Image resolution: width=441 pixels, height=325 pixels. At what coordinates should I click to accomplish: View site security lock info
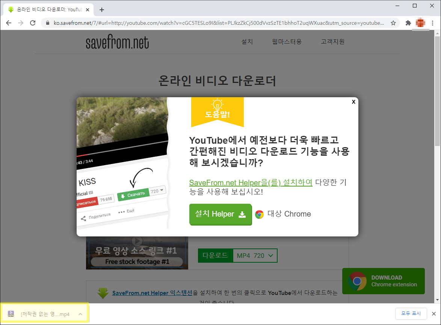tap(48, 23)
